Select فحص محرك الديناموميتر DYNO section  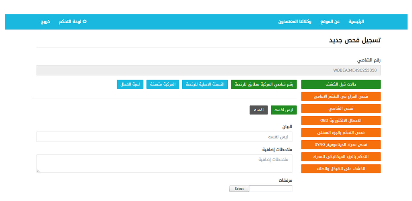pyautogui.click(x=341, y=145)
